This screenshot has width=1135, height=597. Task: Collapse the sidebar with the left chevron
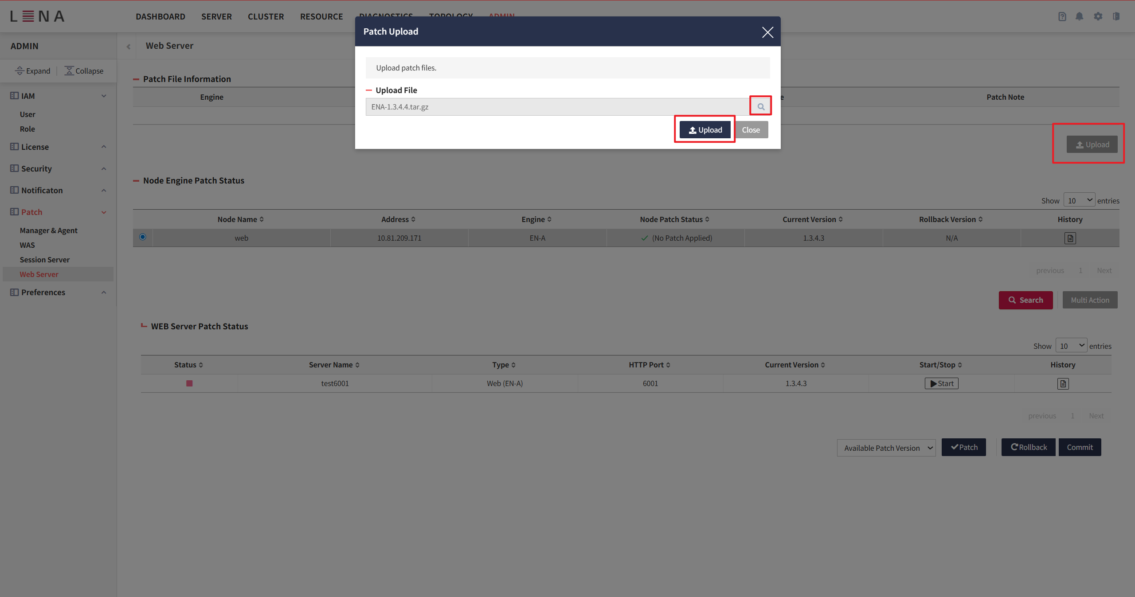point(129,46)
